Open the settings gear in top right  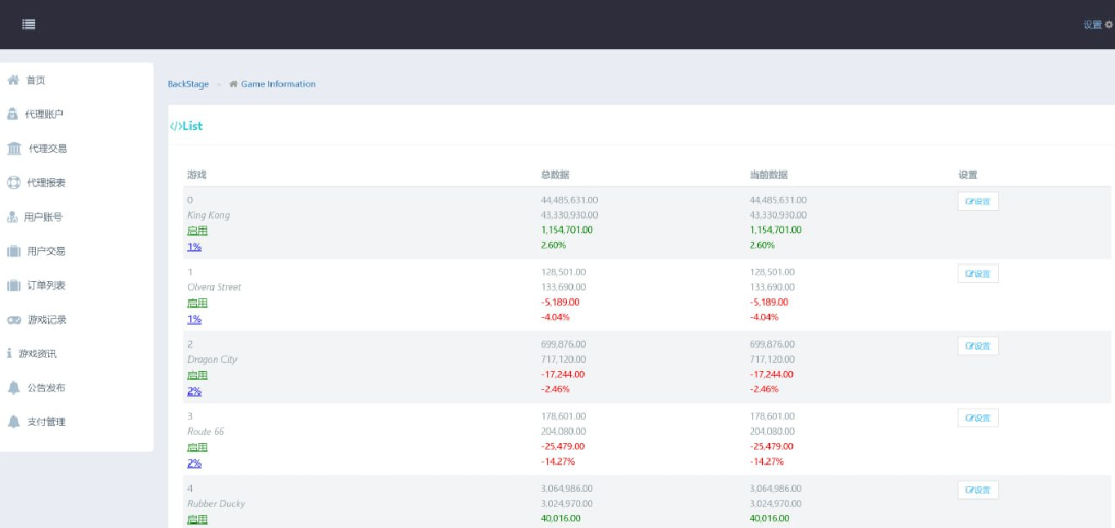1108,25
